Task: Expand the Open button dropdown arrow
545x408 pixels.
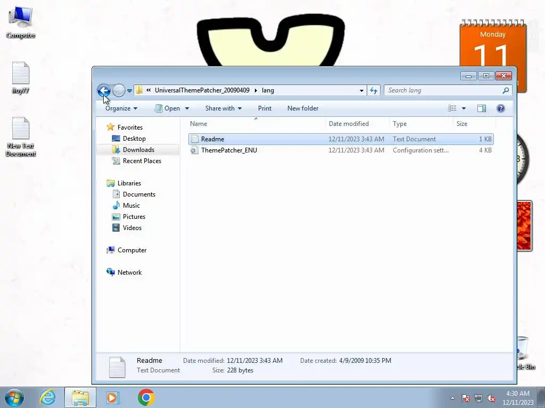Action: point(187,108)
